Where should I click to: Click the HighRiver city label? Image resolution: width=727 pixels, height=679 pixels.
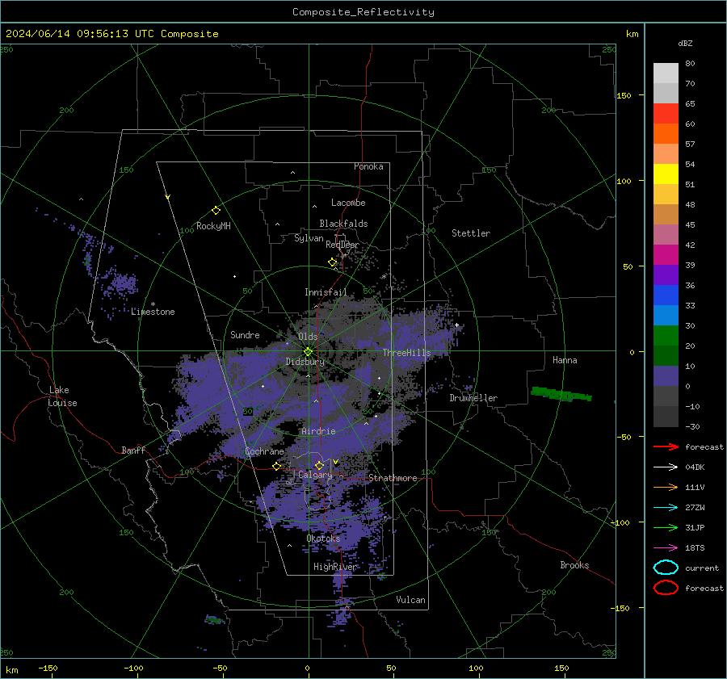[335, 567]
